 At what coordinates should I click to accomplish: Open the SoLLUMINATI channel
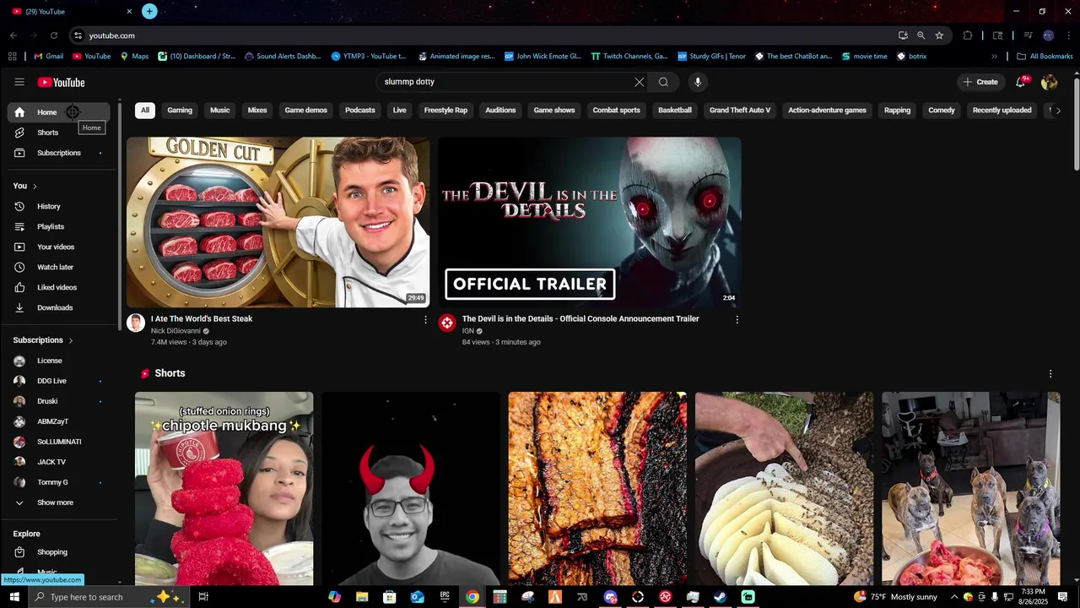59,442
